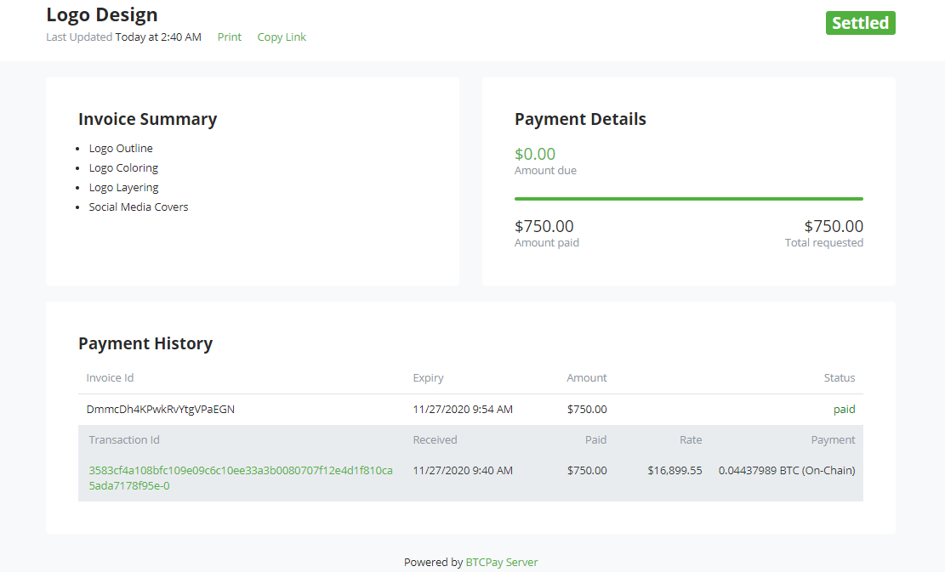Click the $0.00 amount due figure
The width and height of the screenshot is (945, 572).
(535, 154)
